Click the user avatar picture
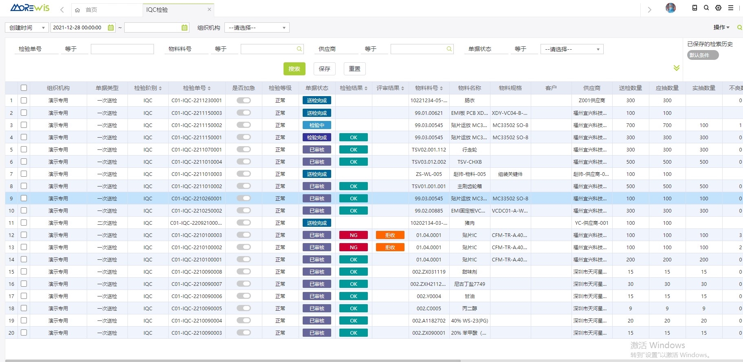743x362 pixels. tap(670, 8)
